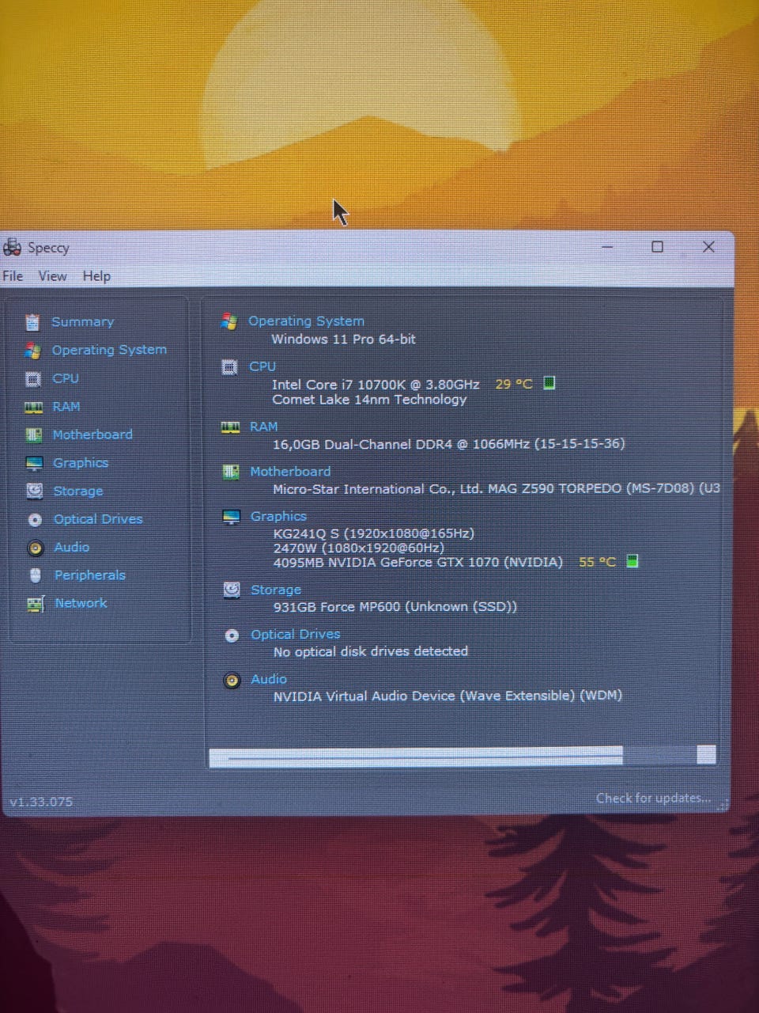Select Storage in the sidebar
The height and width of the screenshot is (1013, 759).
click(x=78, y=491)
